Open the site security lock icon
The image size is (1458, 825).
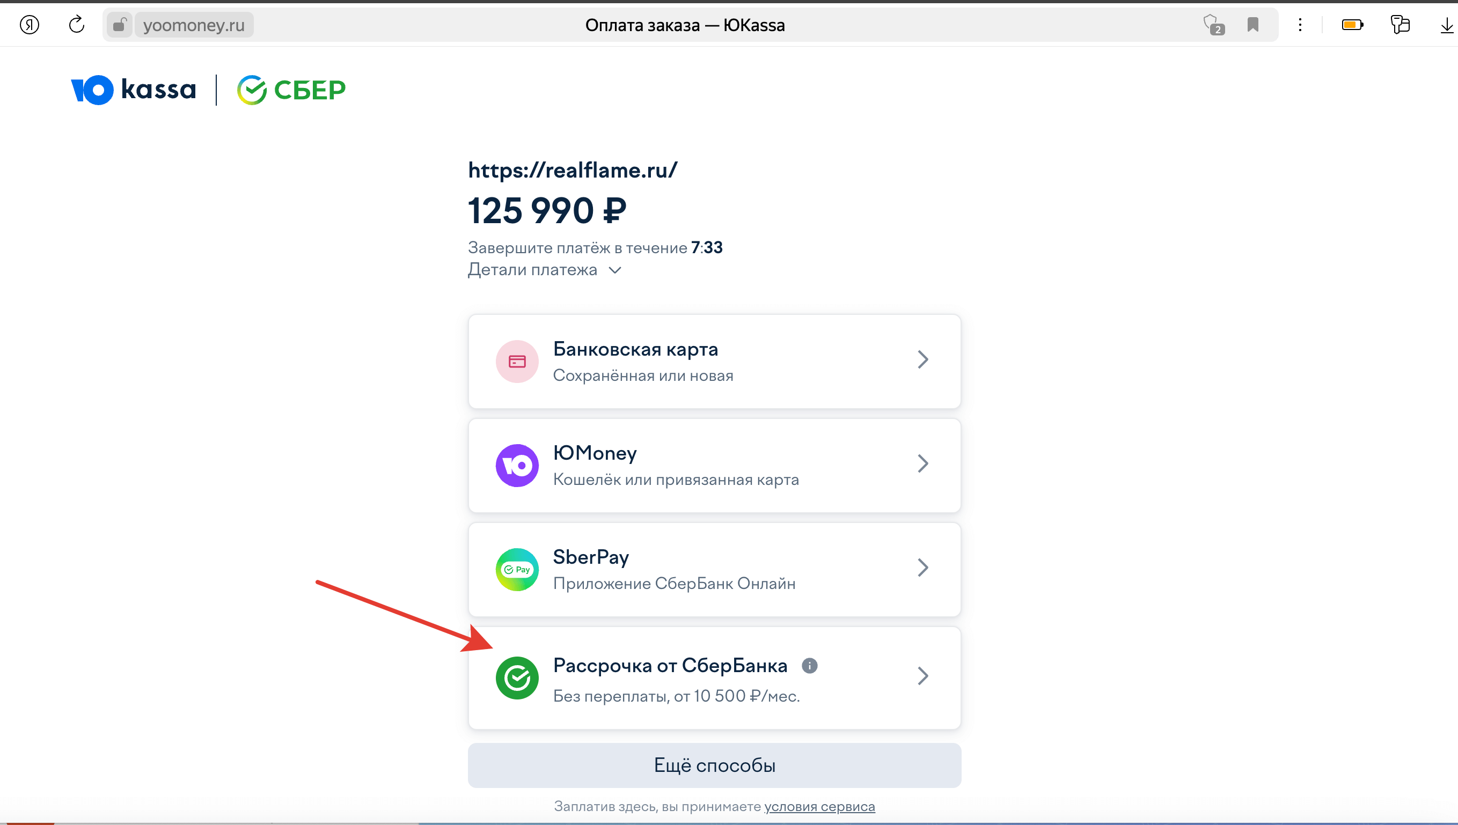pos(119,25)
